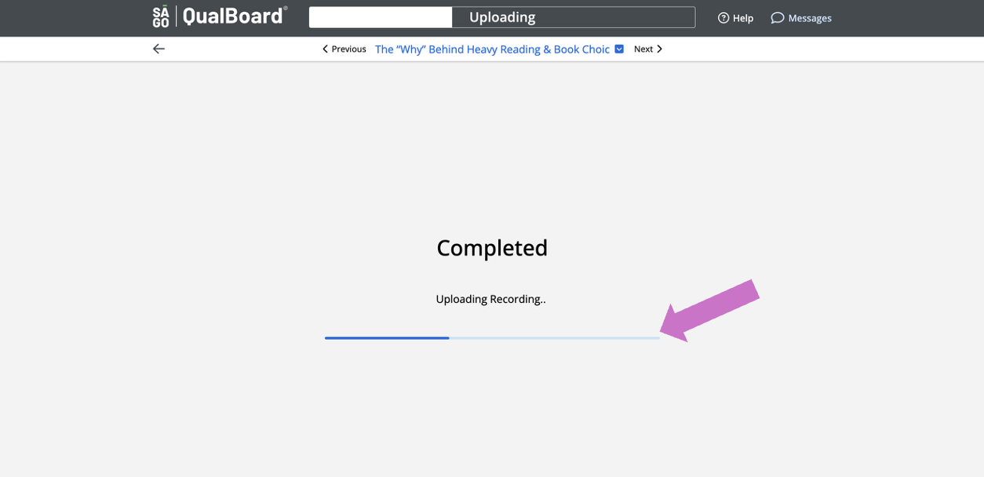Click the Previous chevron arrow

coord(326,49)
